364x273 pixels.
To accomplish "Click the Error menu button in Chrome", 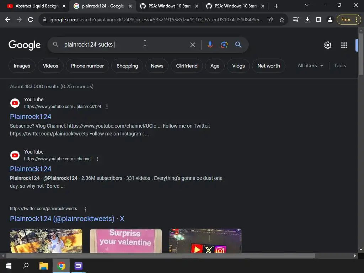I will [349, 20].
